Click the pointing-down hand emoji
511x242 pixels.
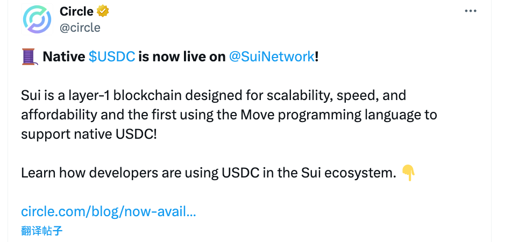click(408, 173)
